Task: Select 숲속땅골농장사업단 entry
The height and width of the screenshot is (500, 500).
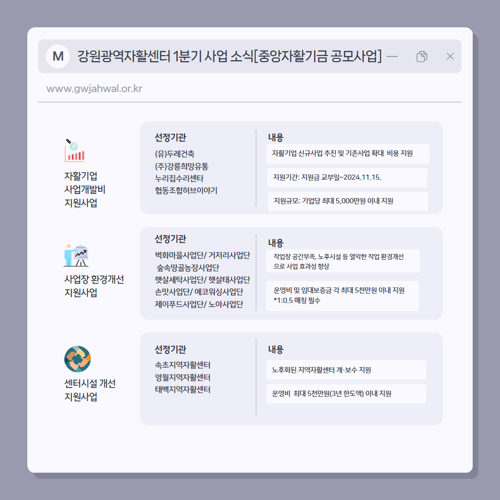Action: tap(187, 268)
